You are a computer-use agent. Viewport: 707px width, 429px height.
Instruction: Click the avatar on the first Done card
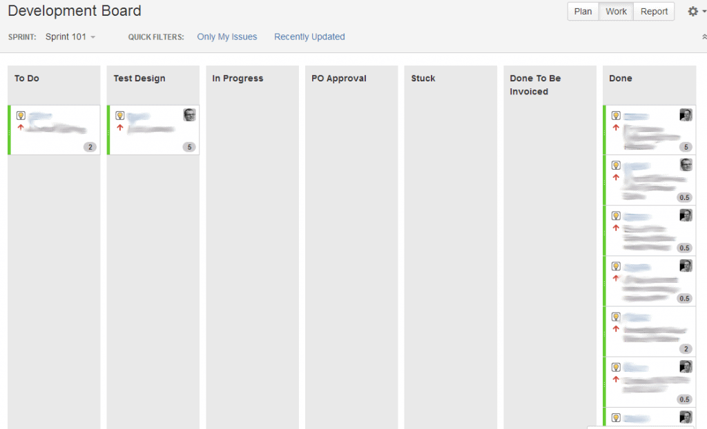(x=686, y=115)
